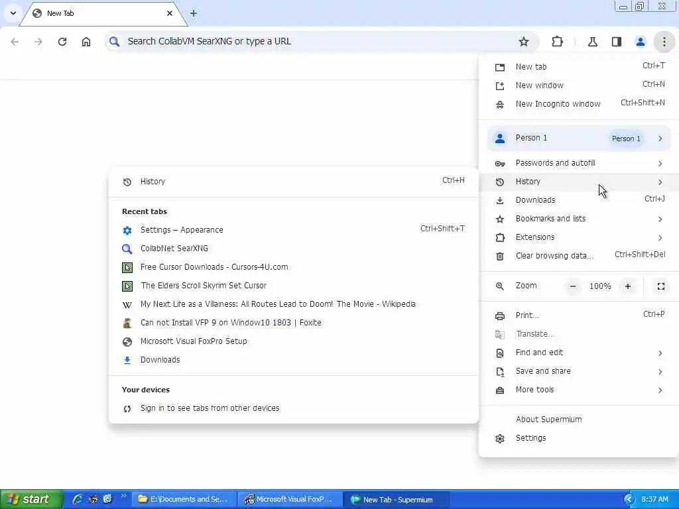679x509 pixels.
Task: Click Sign in to see tabs from other devices
Action: point(294,408)
